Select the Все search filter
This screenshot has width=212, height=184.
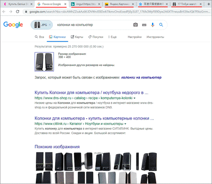tap(40, 37)
